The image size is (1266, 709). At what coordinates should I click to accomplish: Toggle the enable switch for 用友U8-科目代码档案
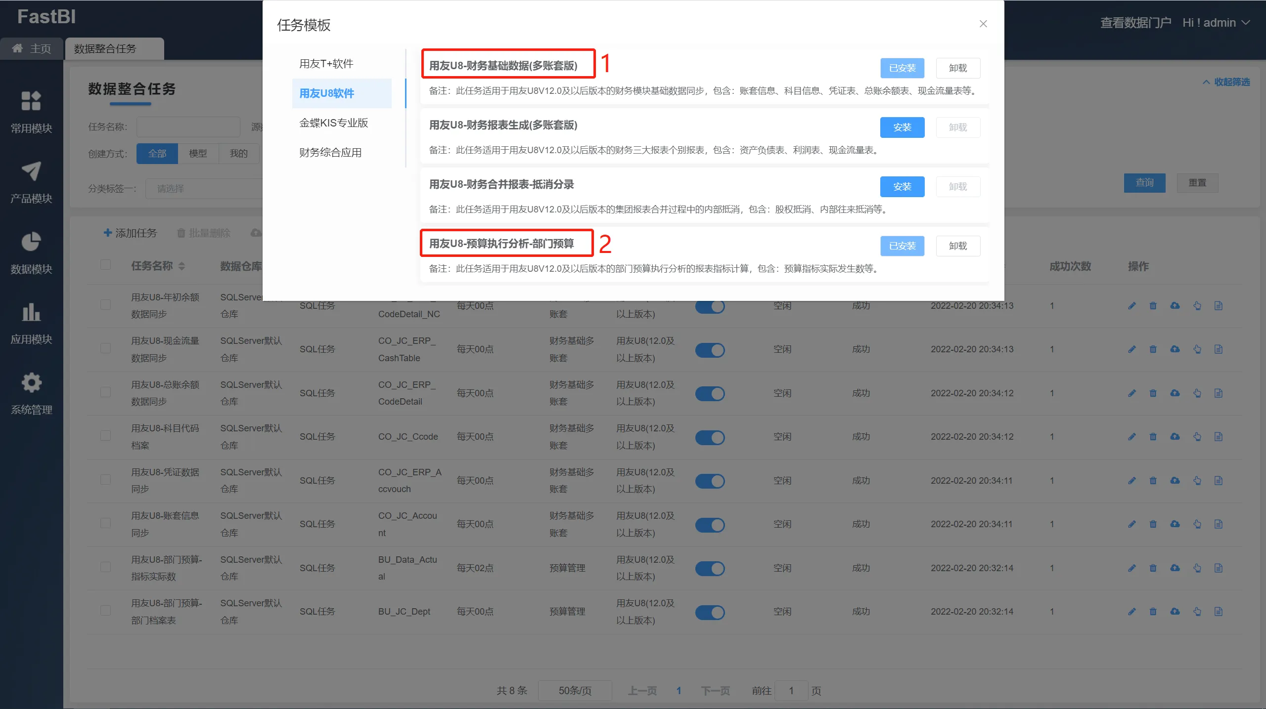(710, 437)
